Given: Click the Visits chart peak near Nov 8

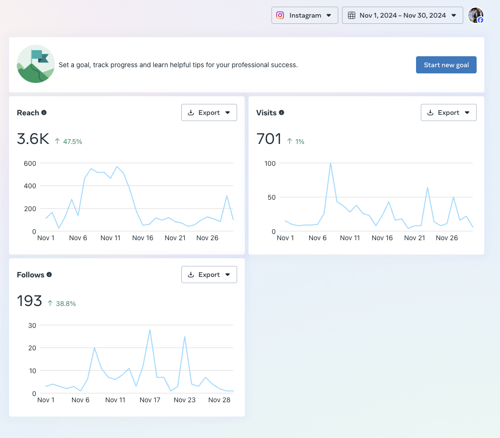Looking at the screenshot, I should [331, 163].
